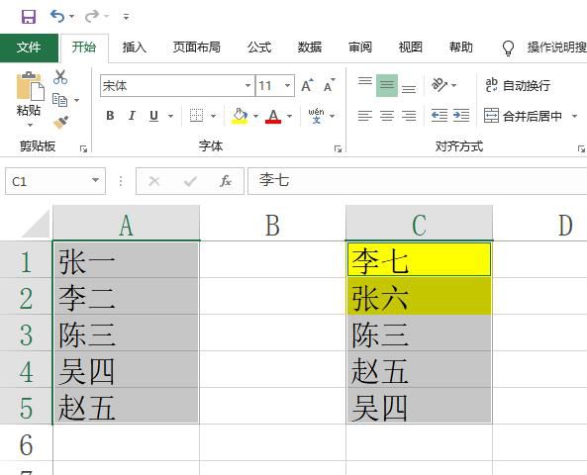Click the wén phonetic guide icon

click(317, 116)
